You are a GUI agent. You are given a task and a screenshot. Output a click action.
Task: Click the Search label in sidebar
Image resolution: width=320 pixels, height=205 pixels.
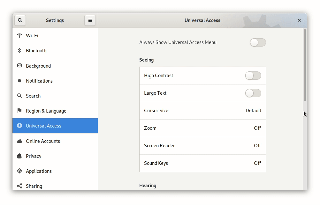33,96
